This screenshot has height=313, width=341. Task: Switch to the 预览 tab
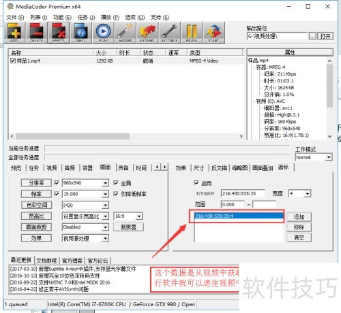[x=16, y=168]
